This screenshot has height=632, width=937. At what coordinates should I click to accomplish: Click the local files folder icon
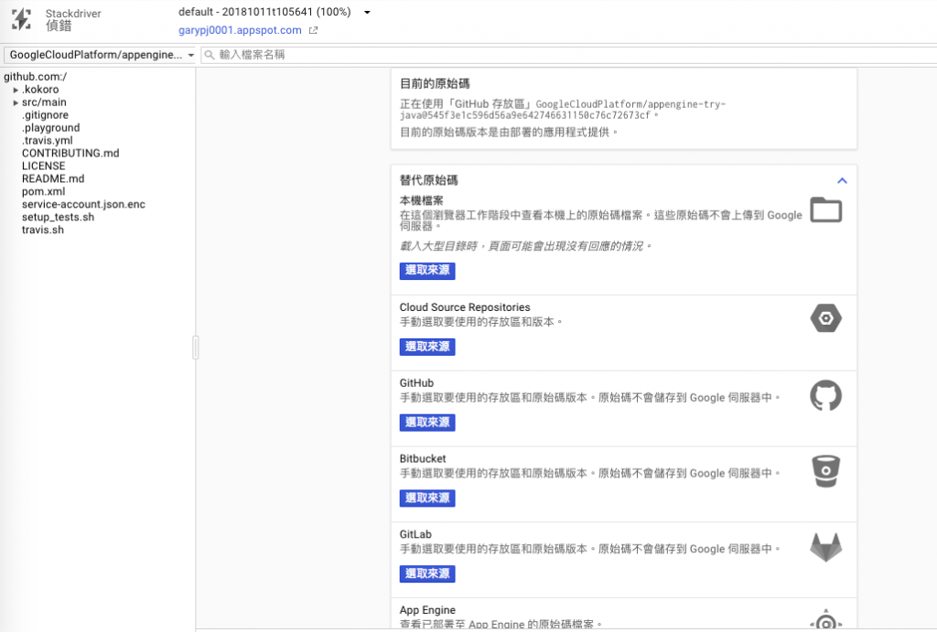(826, 209)
